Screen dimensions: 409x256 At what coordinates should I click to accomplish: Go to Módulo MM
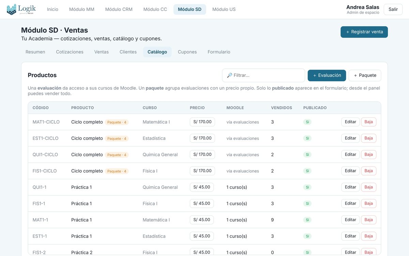[x=82, y=10]
